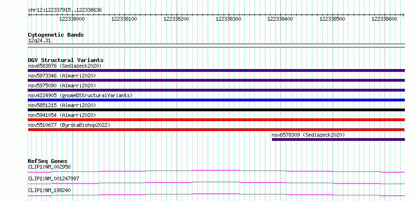The width and height of the screenshot is (418, 201).
Task: Click ruler position 122338000
Action: 72,19
